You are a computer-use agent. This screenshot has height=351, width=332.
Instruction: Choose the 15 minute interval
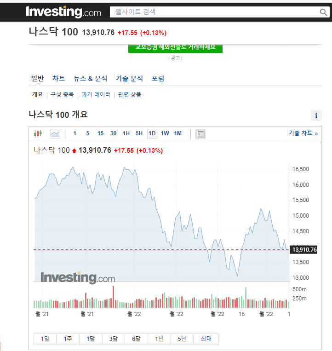tap(100, 133)
